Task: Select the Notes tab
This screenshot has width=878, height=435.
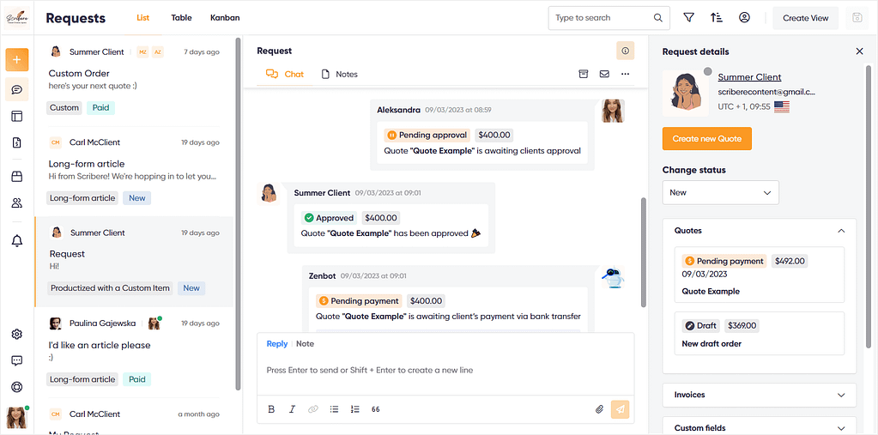Action: pyautogui.click(x=339, y=75)
